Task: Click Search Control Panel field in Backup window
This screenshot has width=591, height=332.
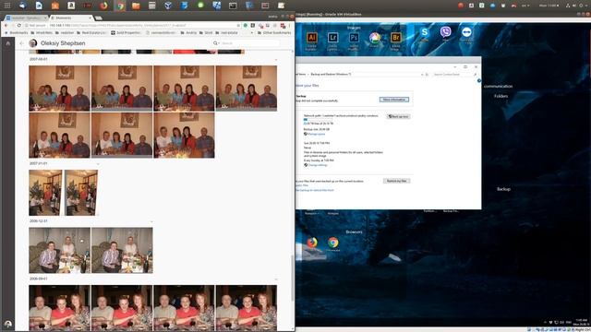Action: pos(454,75)
